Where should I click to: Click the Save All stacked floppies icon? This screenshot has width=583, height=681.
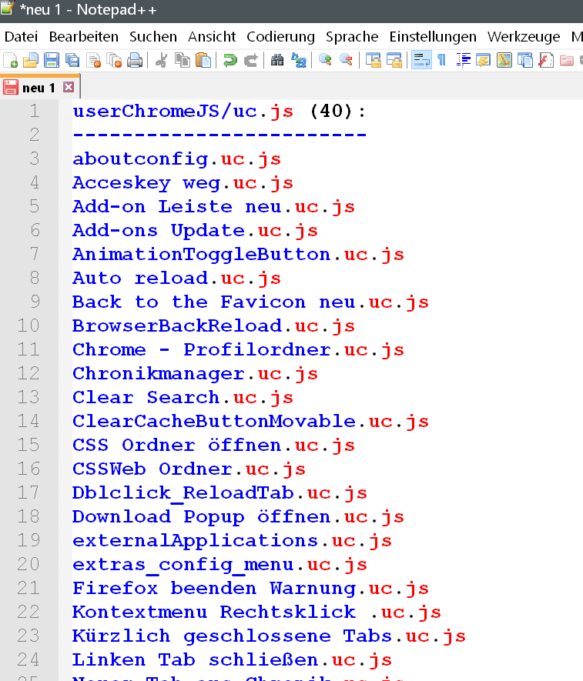(x=72, y=60)
